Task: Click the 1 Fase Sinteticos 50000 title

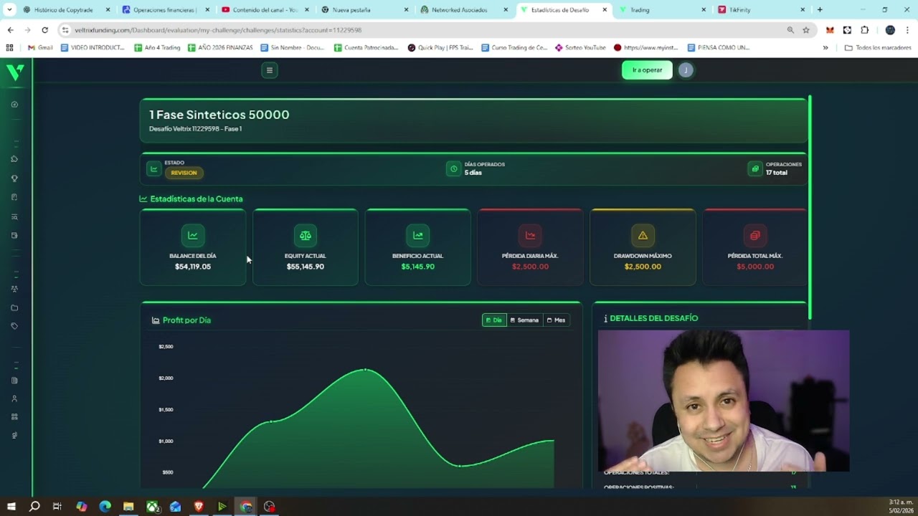Action: coord(219,115)
